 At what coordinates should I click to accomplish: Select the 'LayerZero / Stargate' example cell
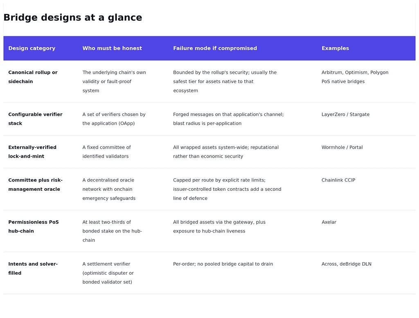tap(345, 114)
